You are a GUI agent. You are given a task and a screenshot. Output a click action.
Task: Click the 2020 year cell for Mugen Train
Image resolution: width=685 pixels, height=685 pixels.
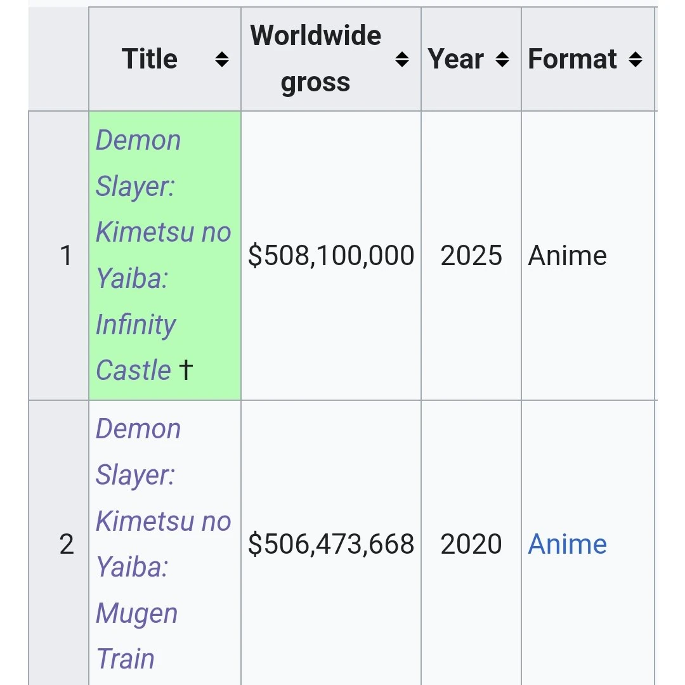click(471, 544)
